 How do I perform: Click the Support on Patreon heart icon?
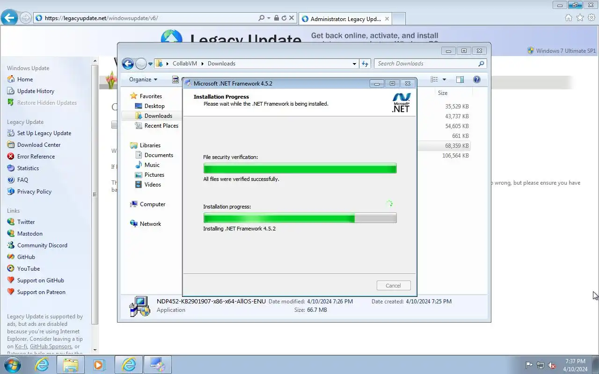(x=11, y=292)
